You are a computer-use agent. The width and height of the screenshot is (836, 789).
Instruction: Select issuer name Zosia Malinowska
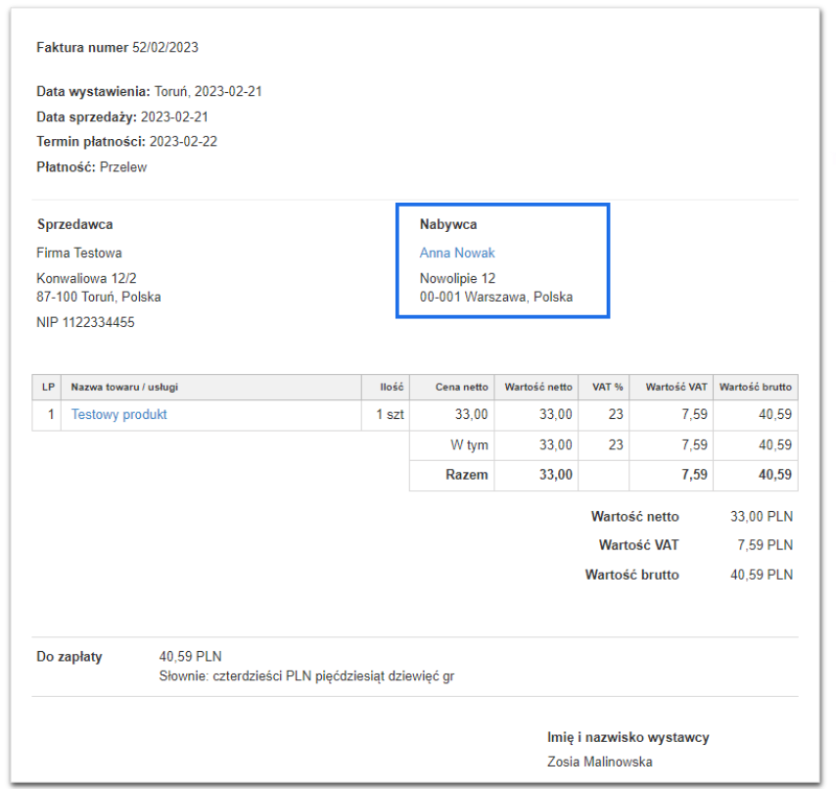599,762
